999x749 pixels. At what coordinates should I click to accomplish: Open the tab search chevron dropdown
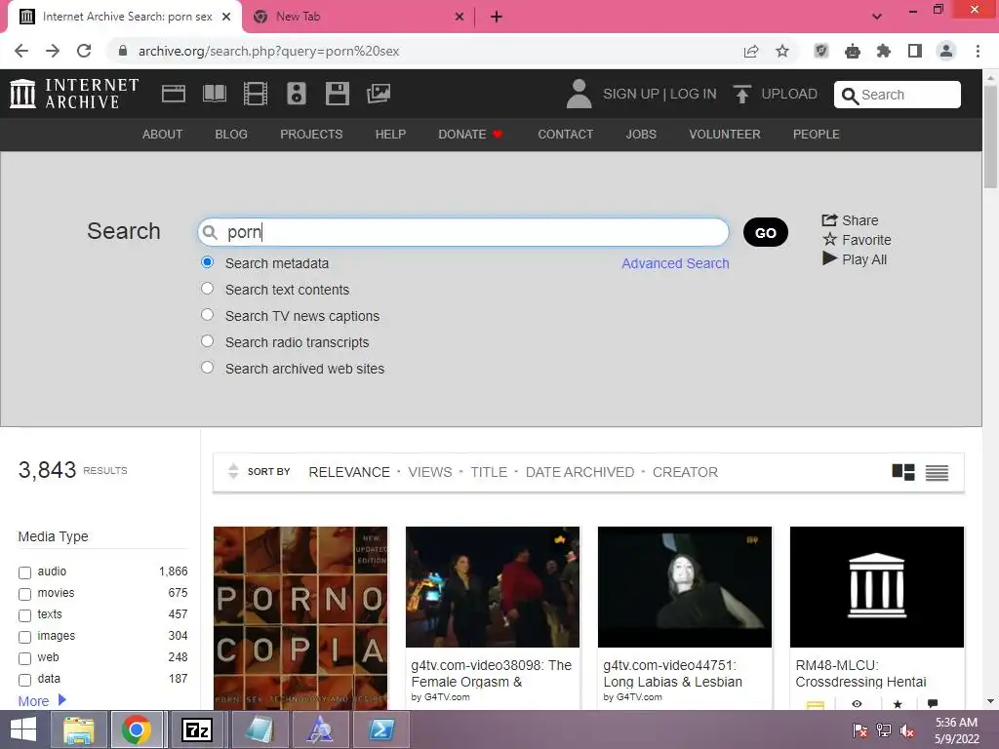click(877, 17)
